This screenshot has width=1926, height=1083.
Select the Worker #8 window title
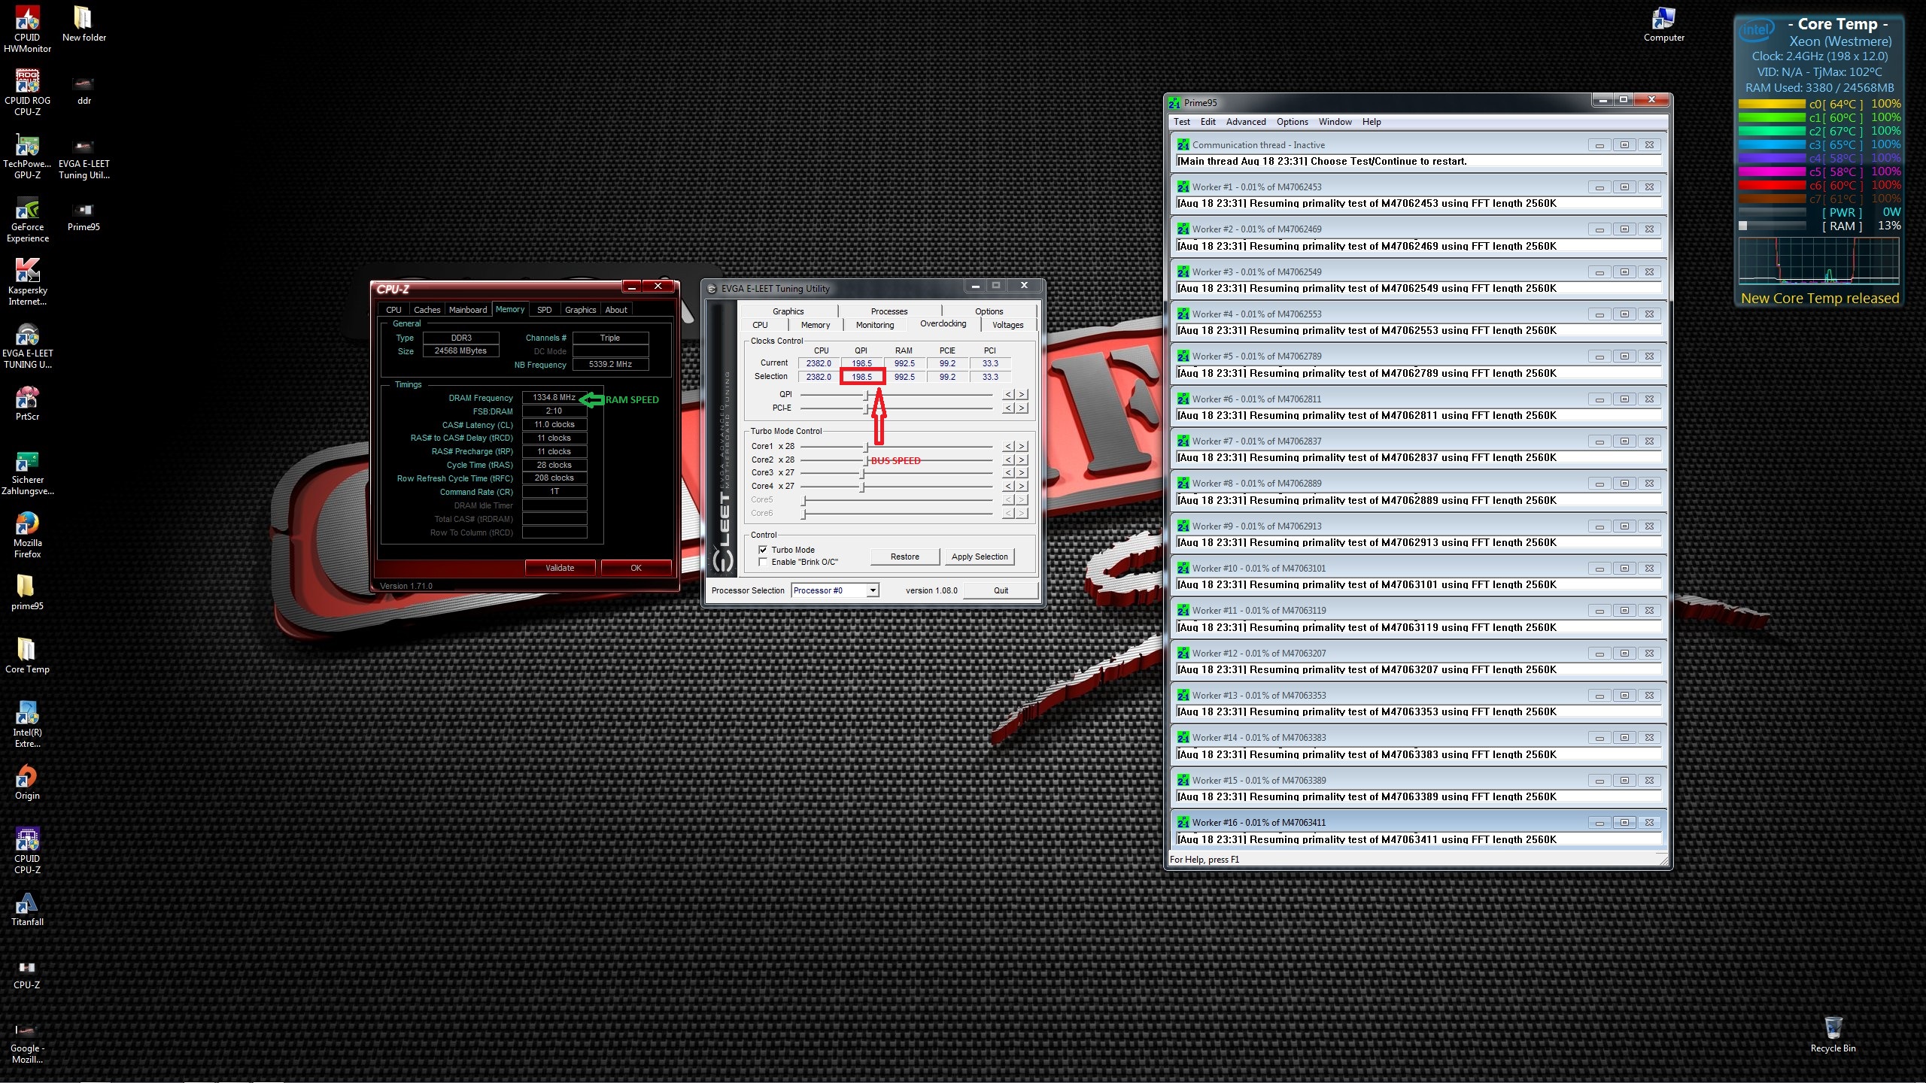pyautogui.click(x=1256, y=484)
